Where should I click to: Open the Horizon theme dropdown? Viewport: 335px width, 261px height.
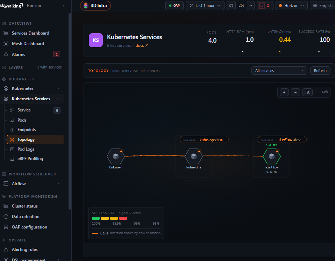point(291,6)
